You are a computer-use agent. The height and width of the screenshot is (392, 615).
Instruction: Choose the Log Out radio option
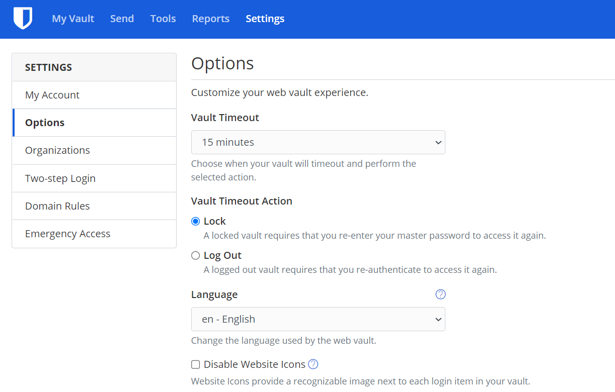click(x=196, y=256)
